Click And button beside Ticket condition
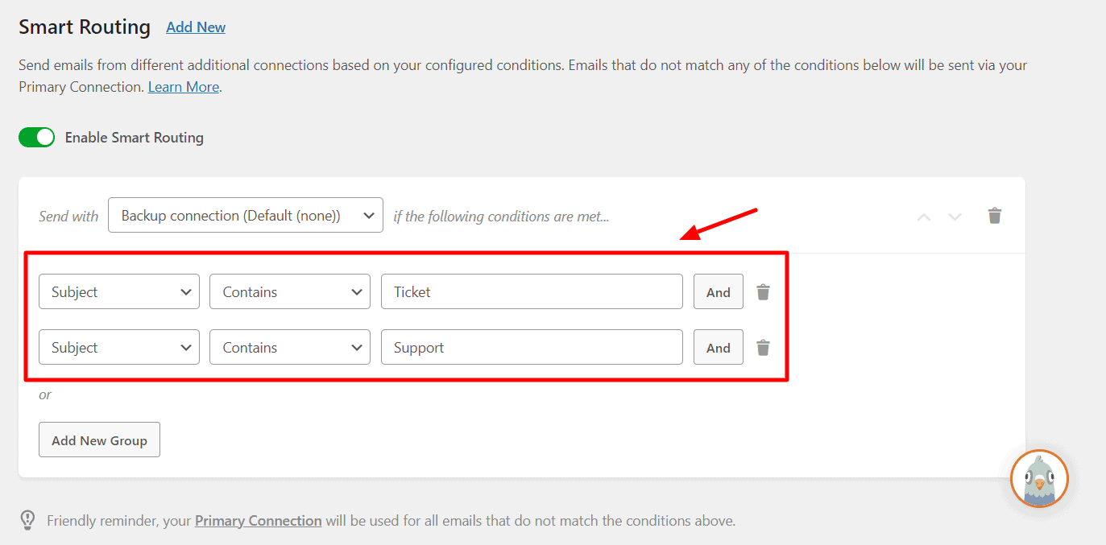 pos(718,292)
